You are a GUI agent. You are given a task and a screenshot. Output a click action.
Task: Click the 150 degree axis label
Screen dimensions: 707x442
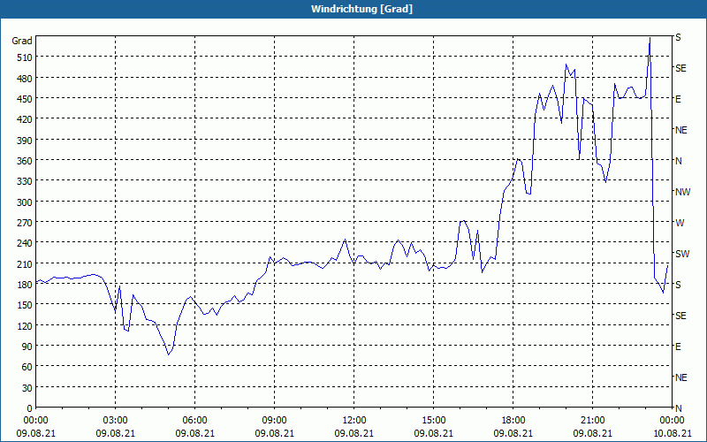[26, 305]
